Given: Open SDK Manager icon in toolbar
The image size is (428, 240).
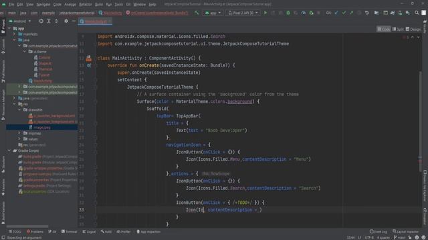Looking at the screenshot, I should (x=407, y=13).
